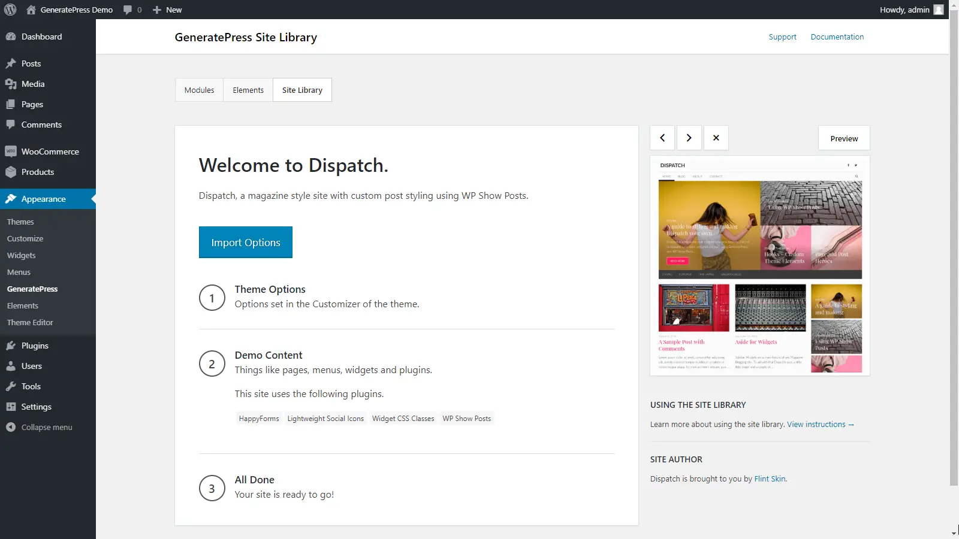
Task: Click the Media icon in the sidebar
Action: coord(11,84)
